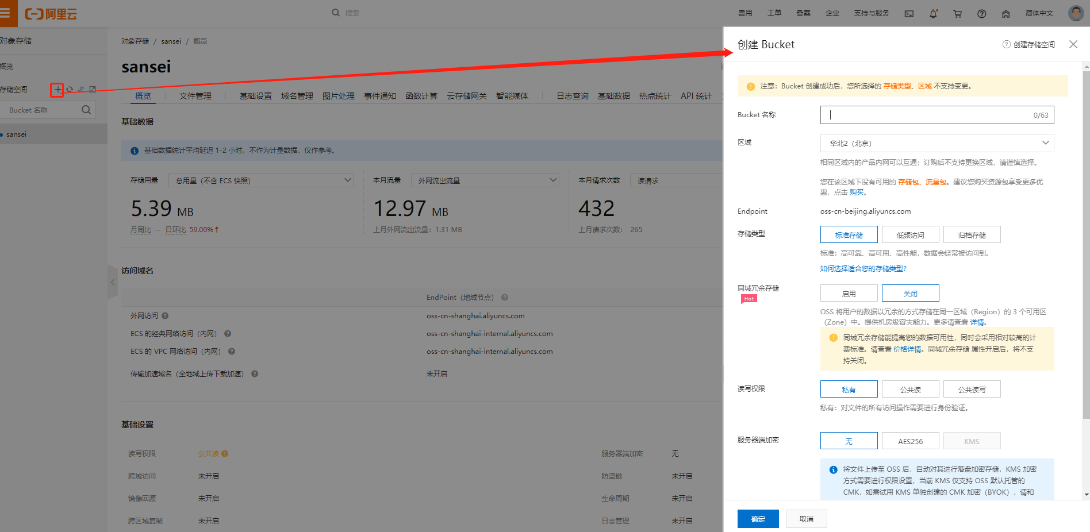
Task: Open the 区域 华北2 (北京) dropdown
Action: click(x=937, y=143)
